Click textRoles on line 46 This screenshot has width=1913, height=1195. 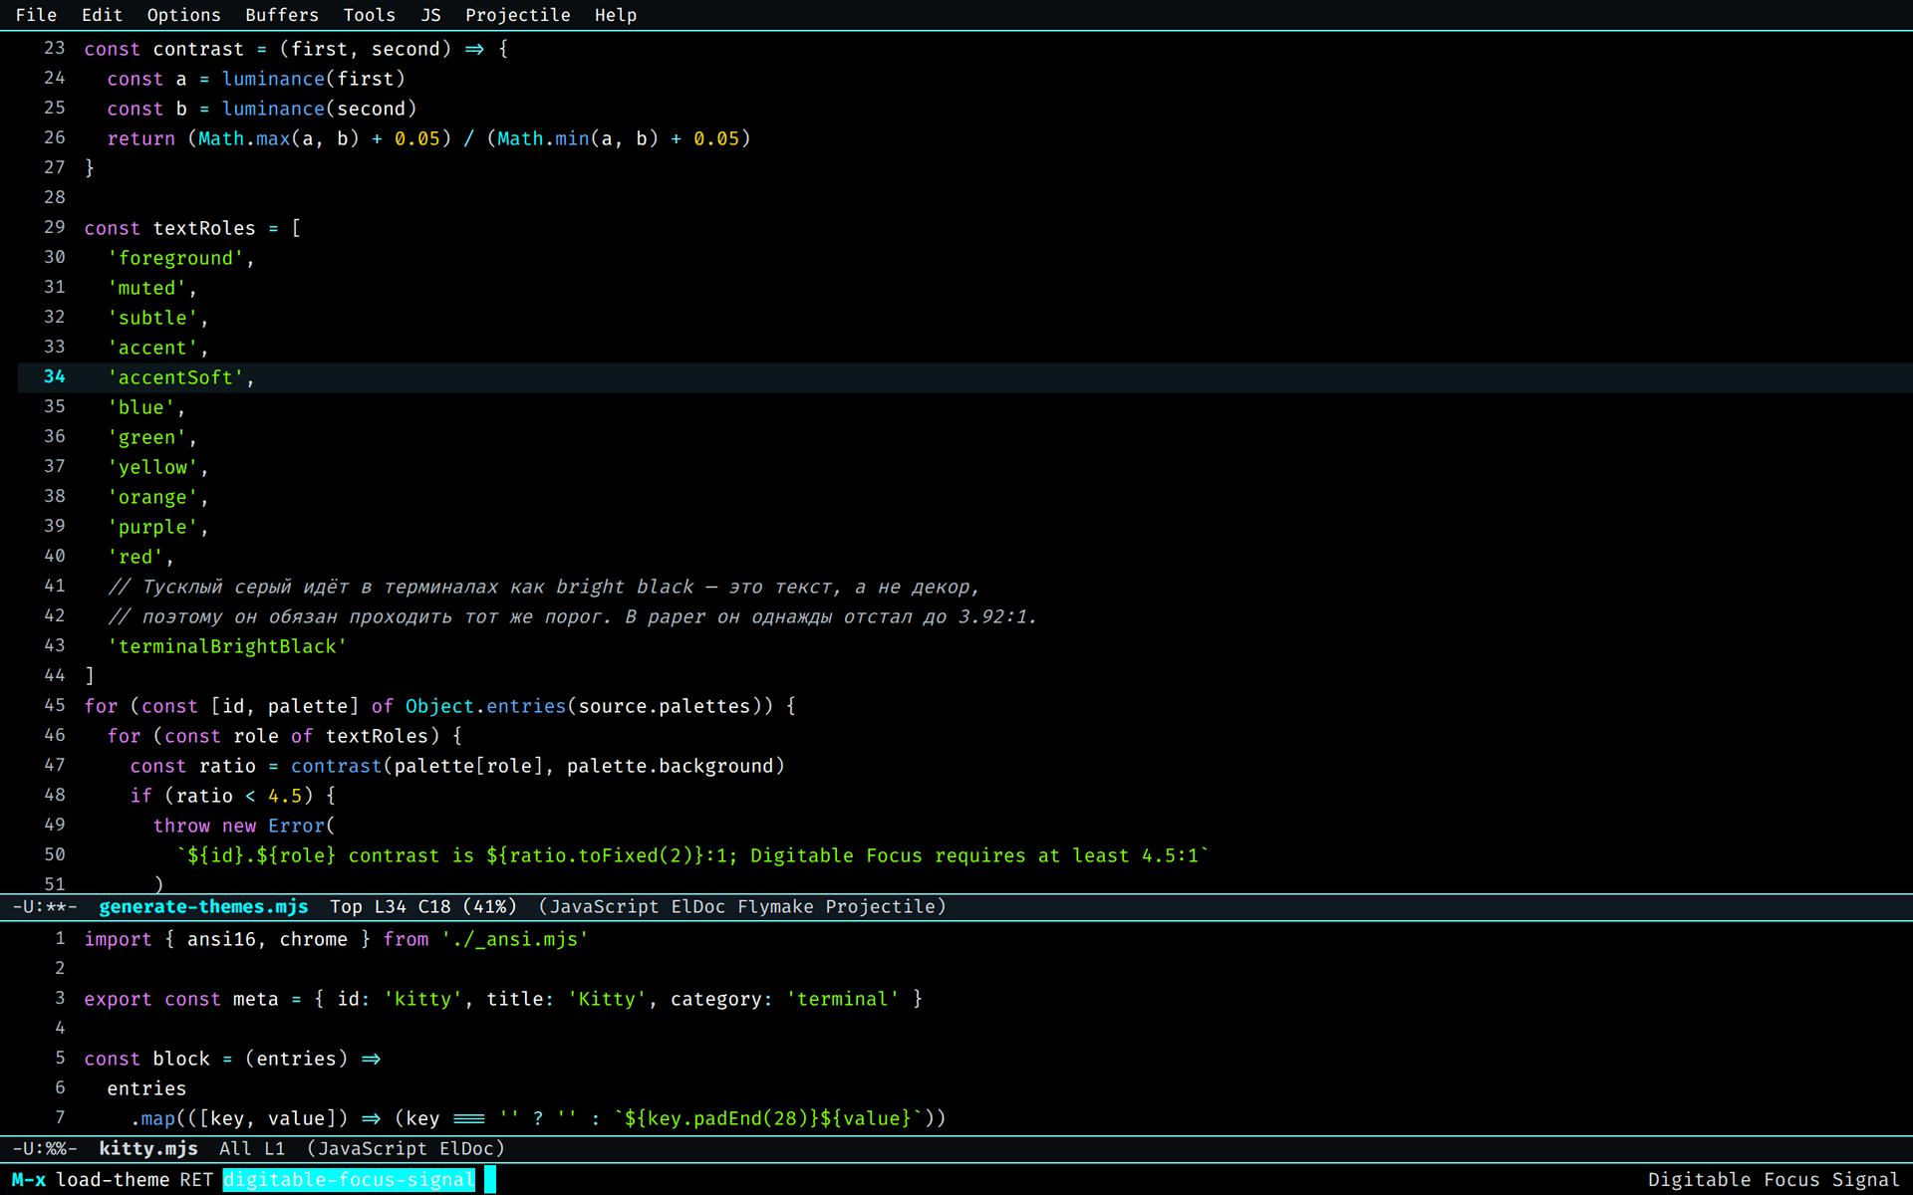tap(377, 736)
